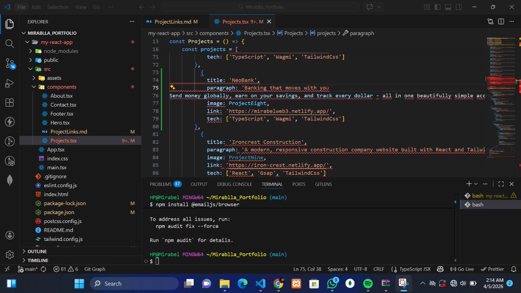
Task: Open the Selection menu
Action: [58, 7]
